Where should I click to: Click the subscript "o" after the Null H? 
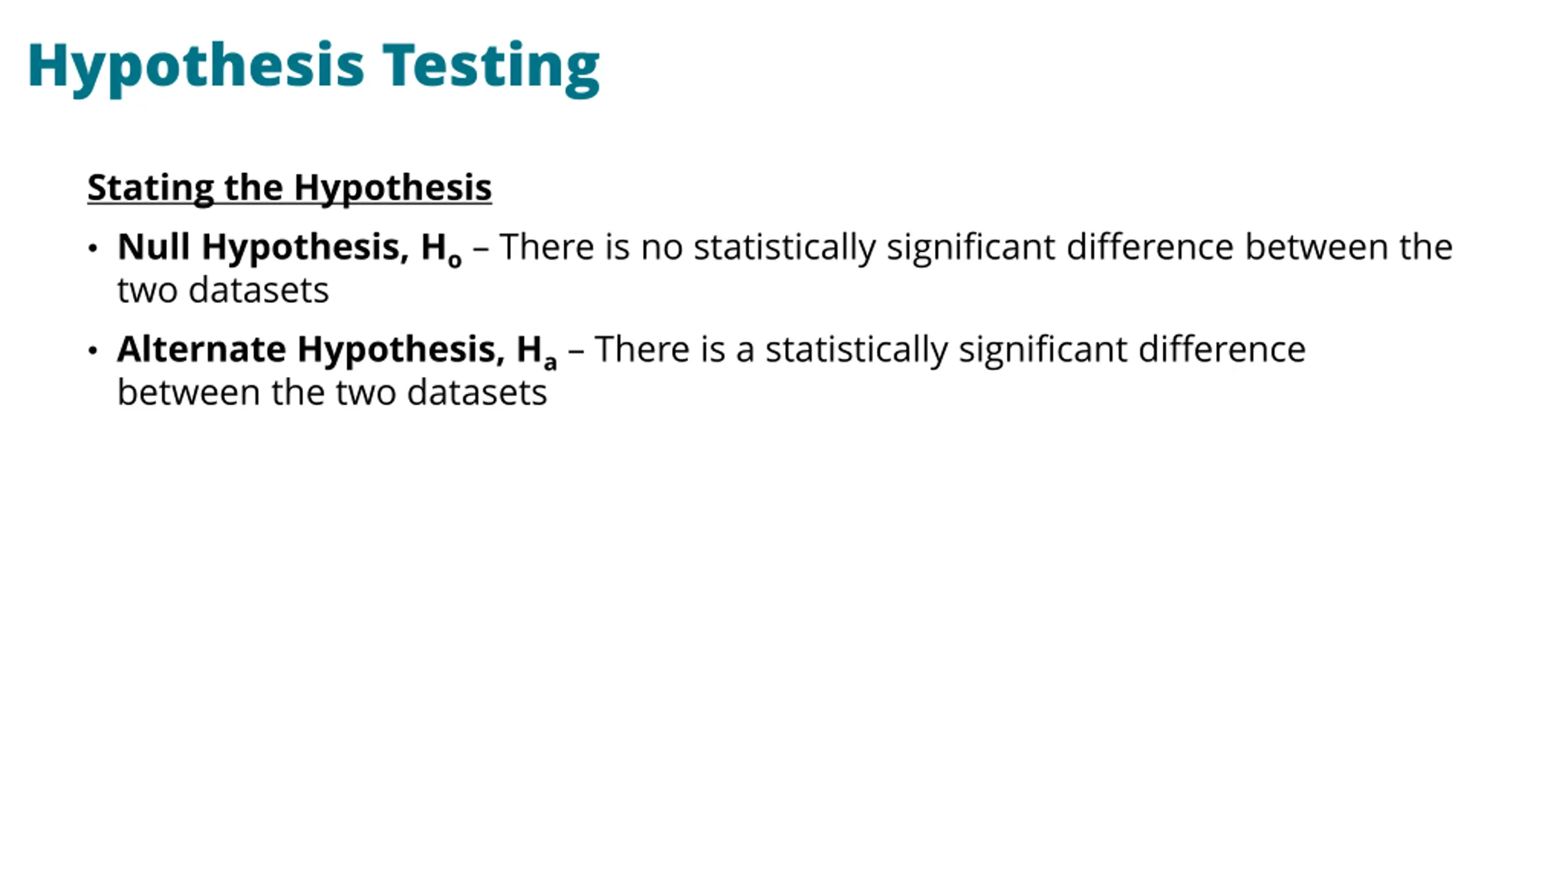[454, 260]
